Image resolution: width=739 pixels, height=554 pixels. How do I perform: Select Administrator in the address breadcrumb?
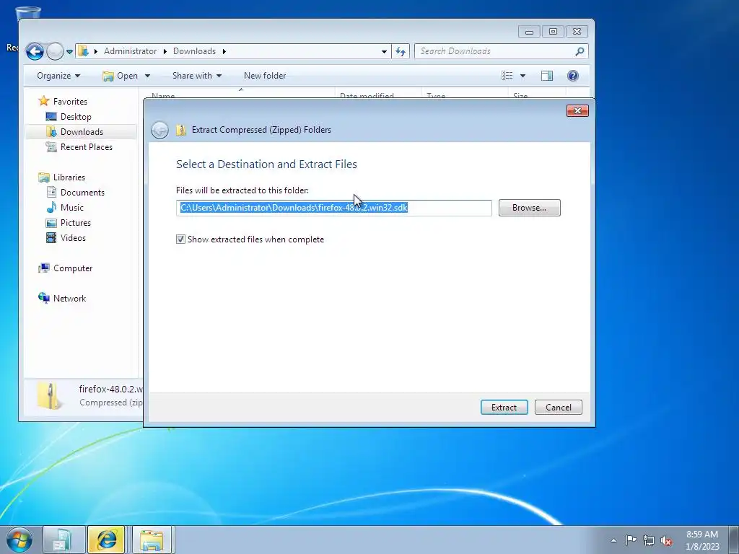tap(130, 51)
